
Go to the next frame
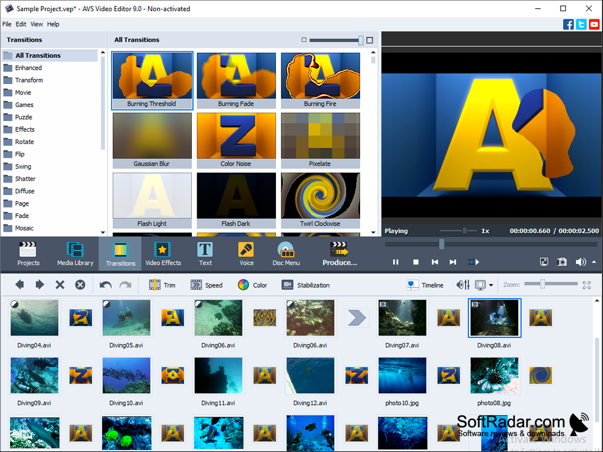click(453, 262)
